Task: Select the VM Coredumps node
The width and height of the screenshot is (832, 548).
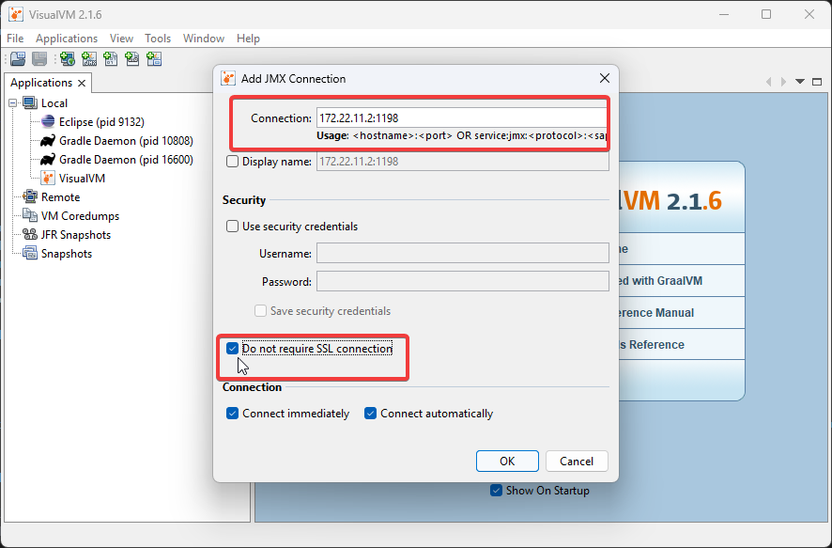Action: point(79,216)
